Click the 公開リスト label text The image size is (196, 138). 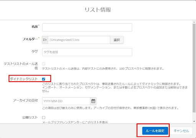click(30, 117)
